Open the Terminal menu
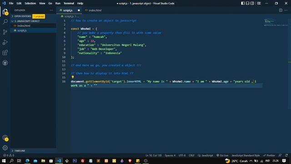 (69, 3)
